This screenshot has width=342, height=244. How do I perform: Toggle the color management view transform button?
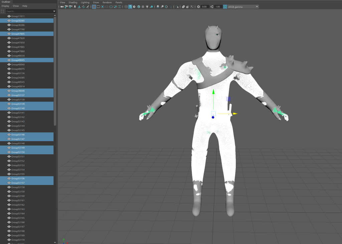tap(225, 7)
